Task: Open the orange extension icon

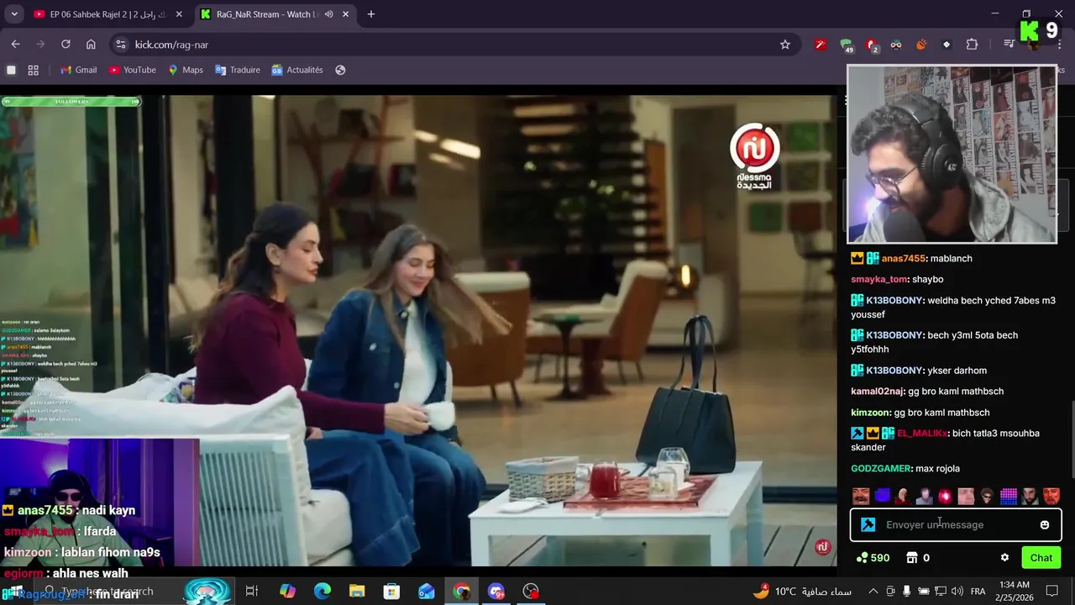Action: 921,45
